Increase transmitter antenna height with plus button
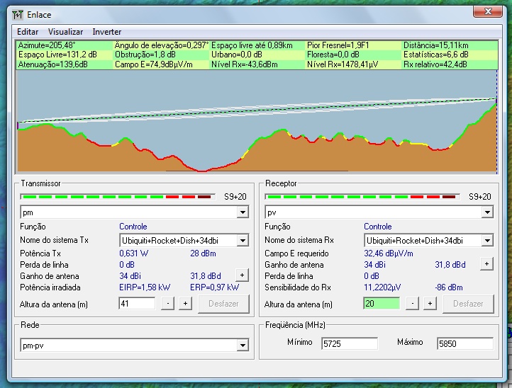 [x=185, y=303]
